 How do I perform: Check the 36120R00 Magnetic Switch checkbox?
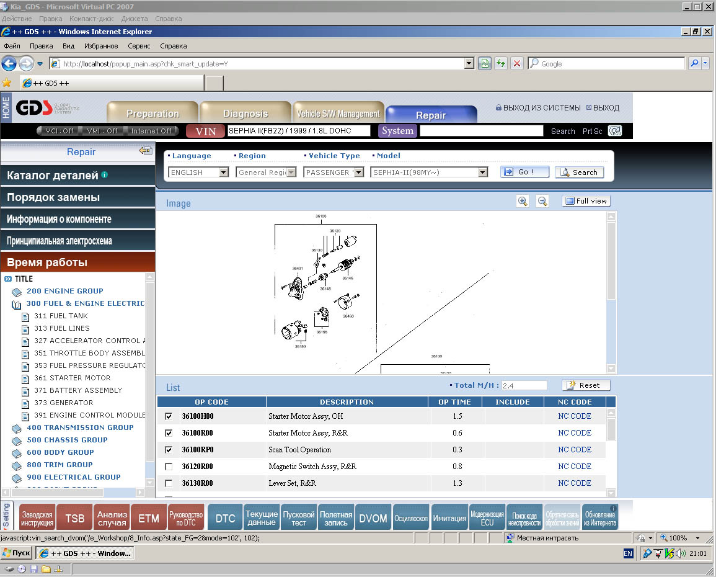(169, 467)
